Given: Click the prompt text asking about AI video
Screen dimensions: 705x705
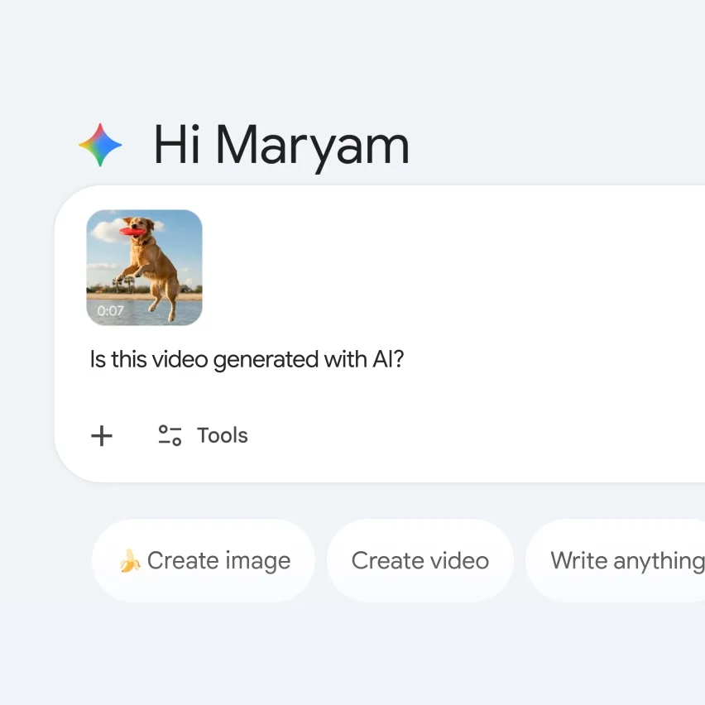Looking at the screenshot, I should (x=246, y=359).
